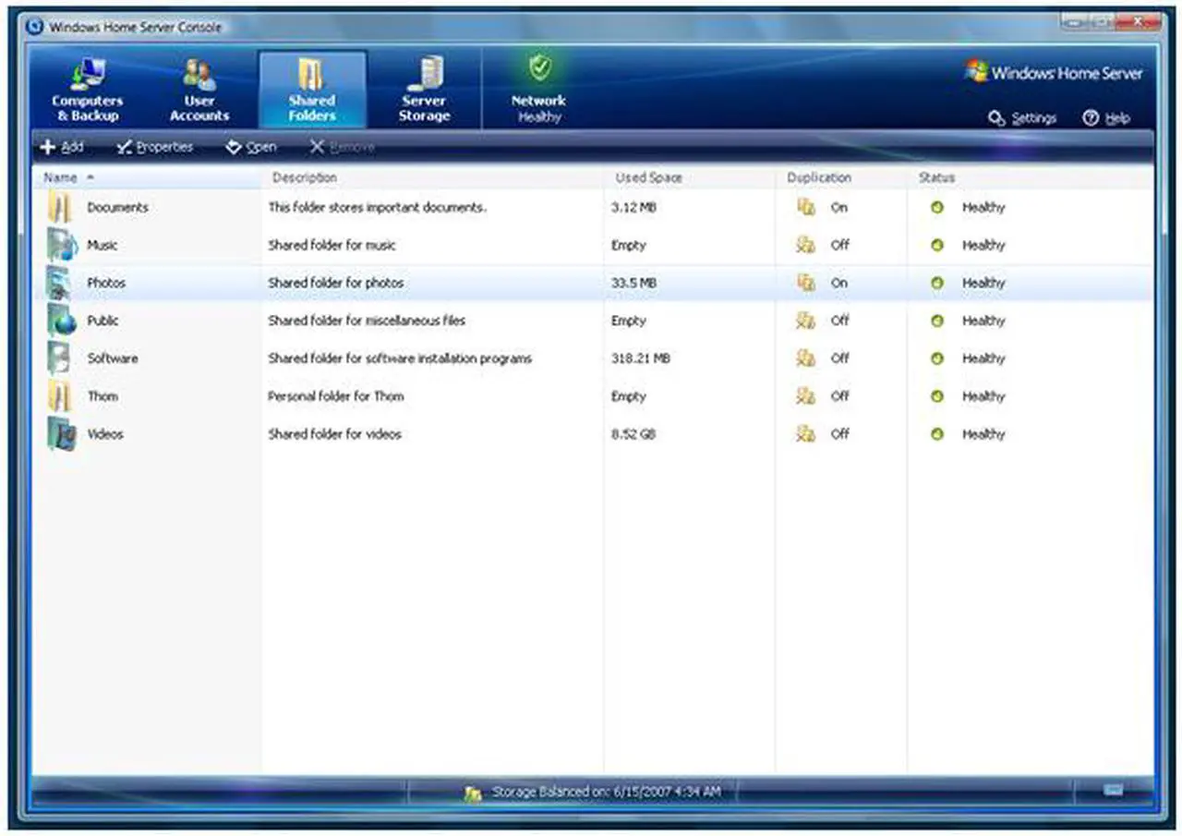Click 'Shared folder for music' description
The image size is (1182, 836).
(x=332, y=246)
